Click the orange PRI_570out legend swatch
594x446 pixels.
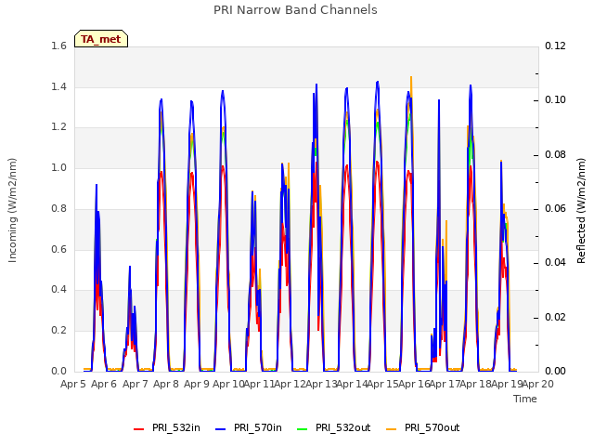[391, 429]
